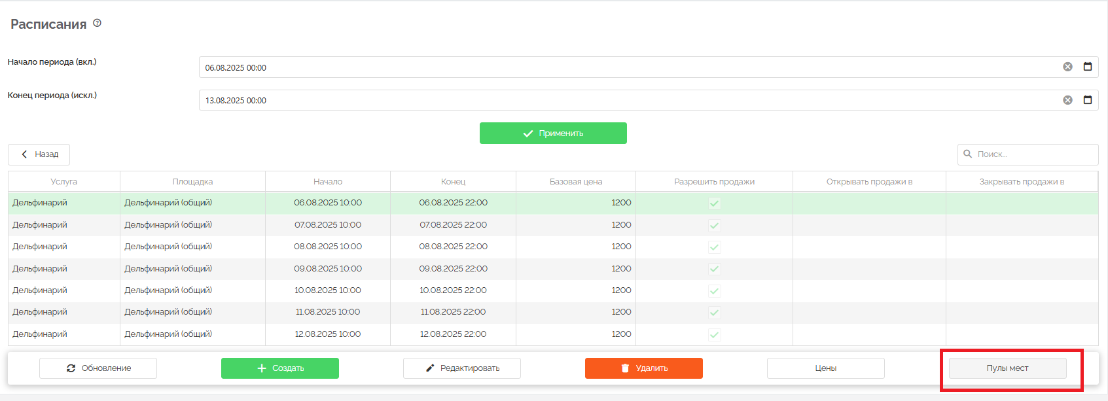The width and height of the screenshot is (1108, 401).
Task: Sort by the Базовая цена column header
Action: (x=576, y=182)
